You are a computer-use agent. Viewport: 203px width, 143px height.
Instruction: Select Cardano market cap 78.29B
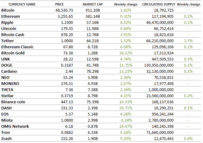point(93,71)
